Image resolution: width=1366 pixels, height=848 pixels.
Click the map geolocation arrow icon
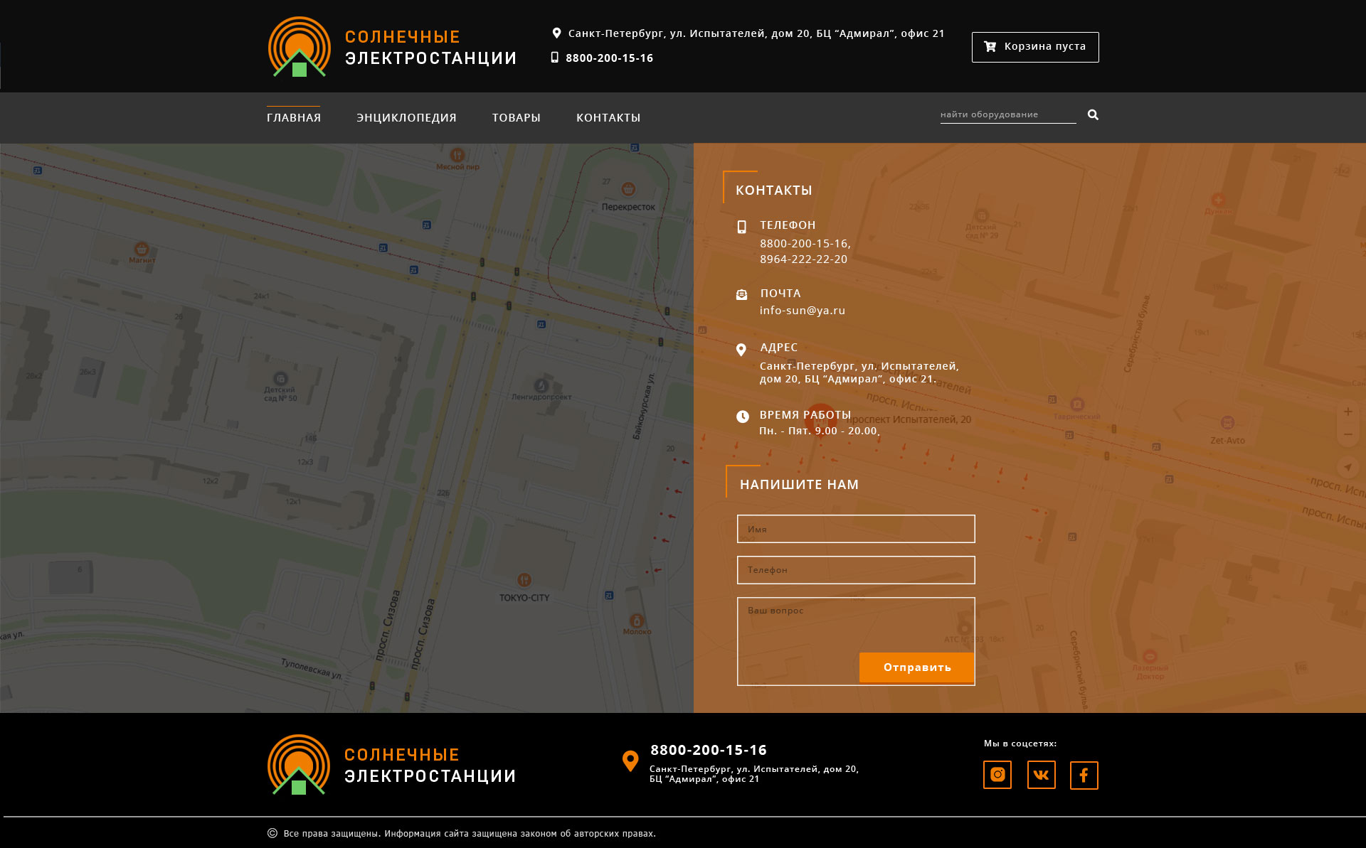click(1348, 467)
